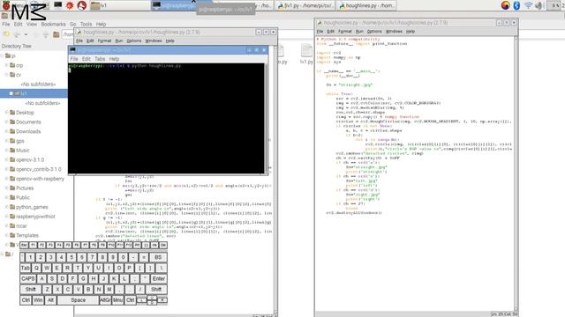565x317 pixels.
Task: Click inside the black terminal command area
Action: (x=166, y=119)
